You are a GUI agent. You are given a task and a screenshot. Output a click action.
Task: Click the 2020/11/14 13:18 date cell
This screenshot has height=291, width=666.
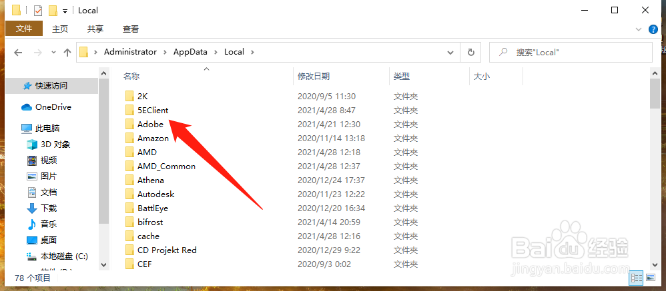(331, 138)
